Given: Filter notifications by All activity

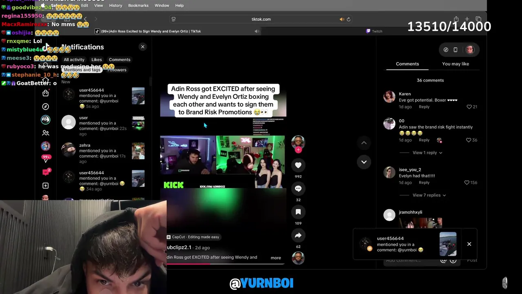Looking at the screenshot, I should (74, 60).
